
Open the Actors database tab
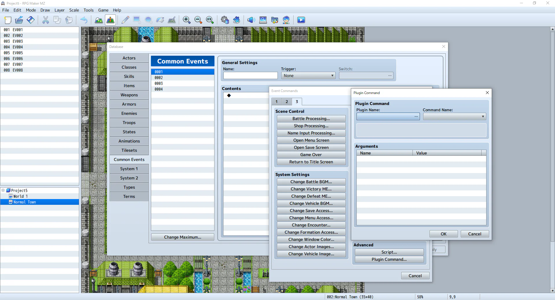click(x=129, y=58)
